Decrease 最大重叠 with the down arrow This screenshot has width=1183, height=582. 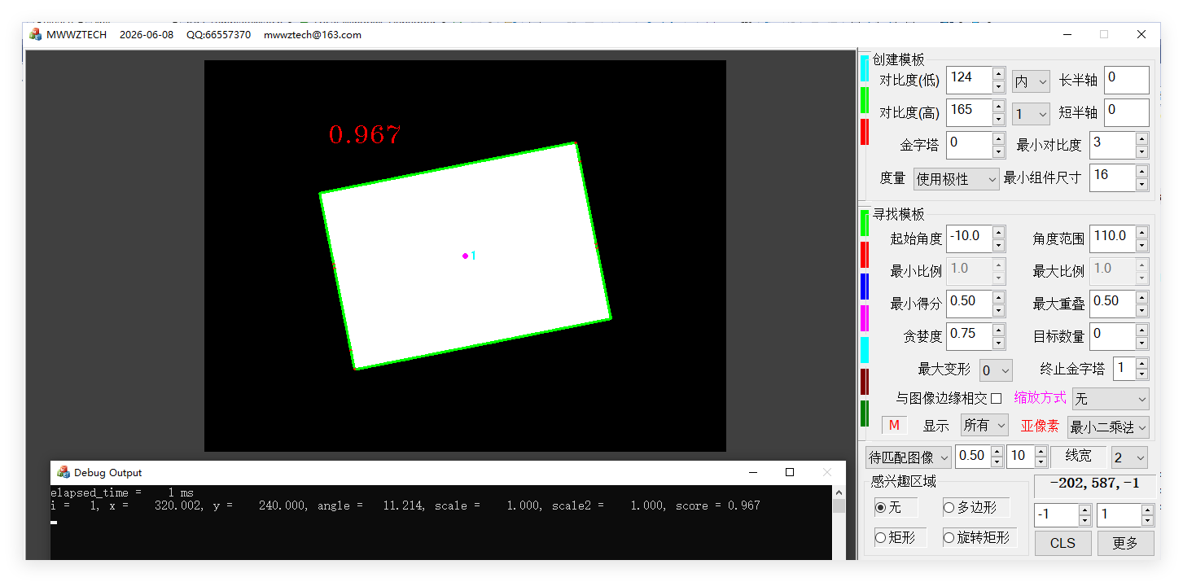tap(1141, 311)
